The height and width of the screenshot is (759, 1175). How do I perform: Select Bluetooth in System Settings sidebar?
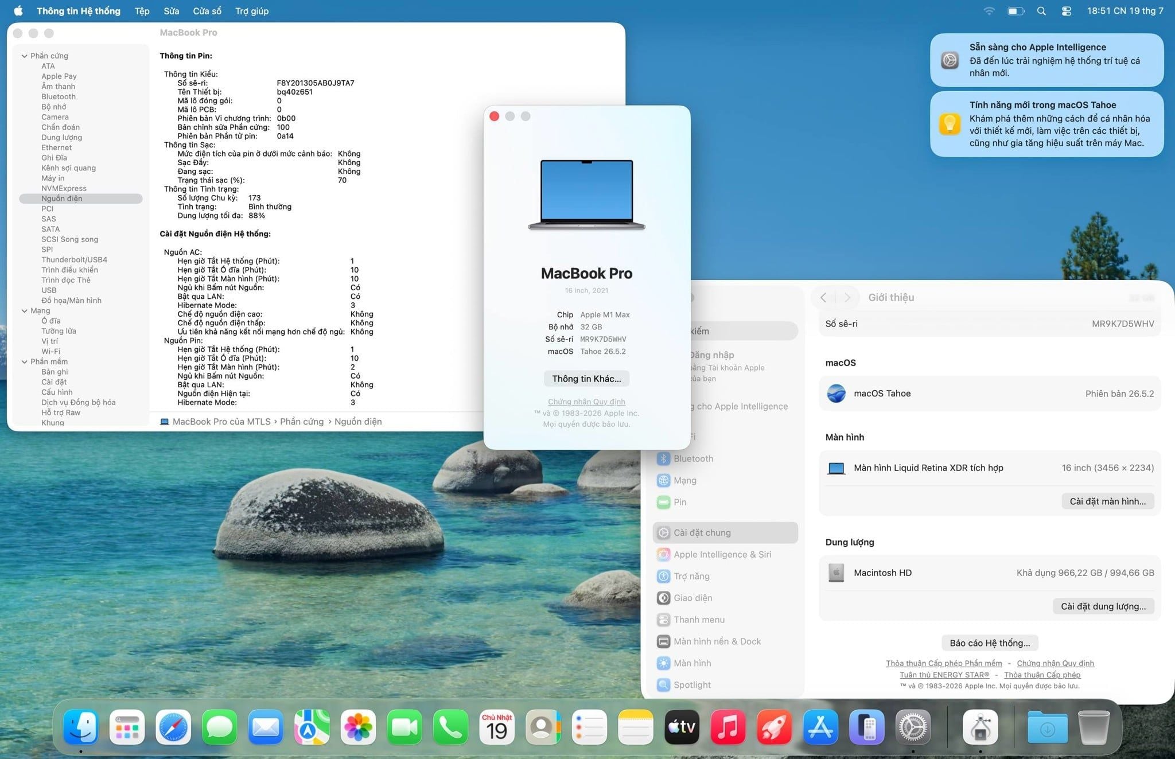tap(726, 458)
